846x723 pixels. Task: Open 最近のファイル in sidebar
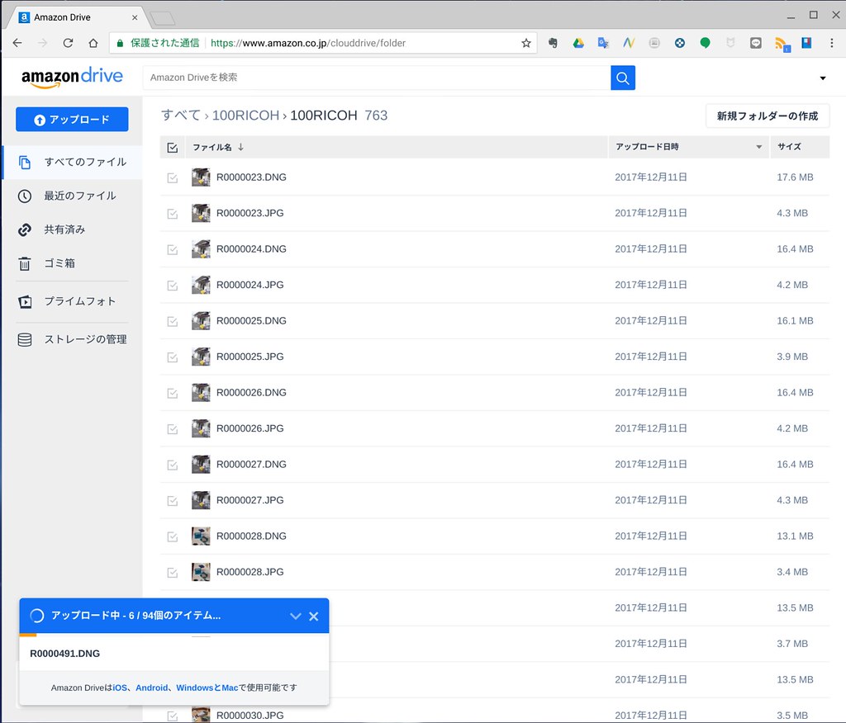click(79, 196)
